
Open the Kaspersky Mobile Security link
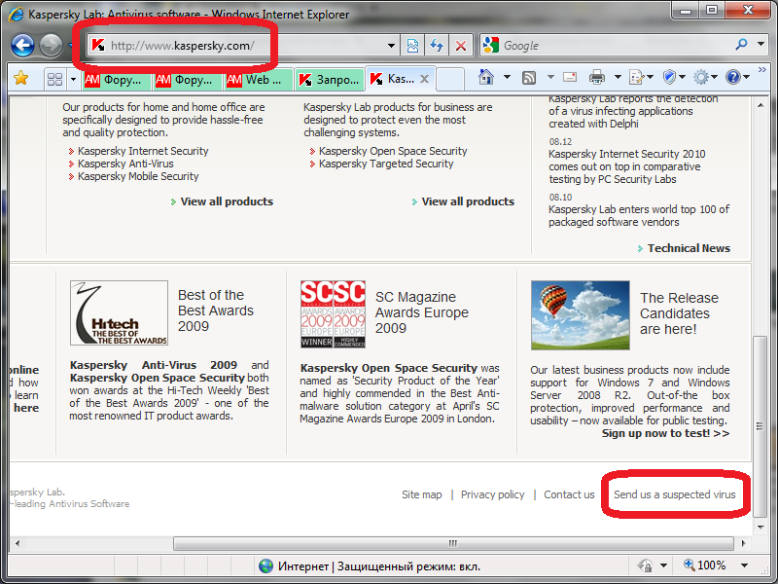click(138, 176)
